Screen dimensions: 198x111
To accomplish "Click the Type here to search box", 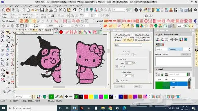I will click(x=32, y=108).
